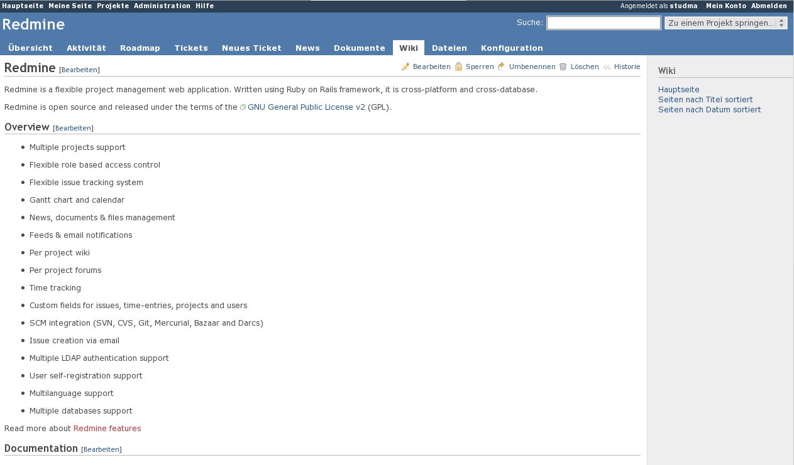Click the Documentation section heading
The image size is (794, 465).
tap(41, 449)
